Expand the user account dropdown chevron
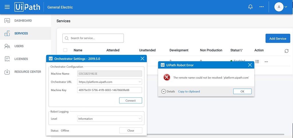Screen dimensions: 293x138 point(286,7)
